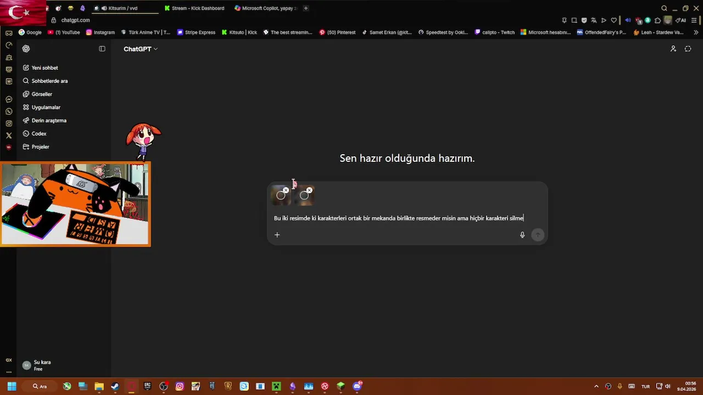Show hidden system tray icons

coord(596,386)
